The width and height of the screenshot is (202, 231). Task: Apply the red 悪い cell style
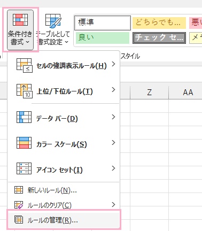(x=196, y=23)
